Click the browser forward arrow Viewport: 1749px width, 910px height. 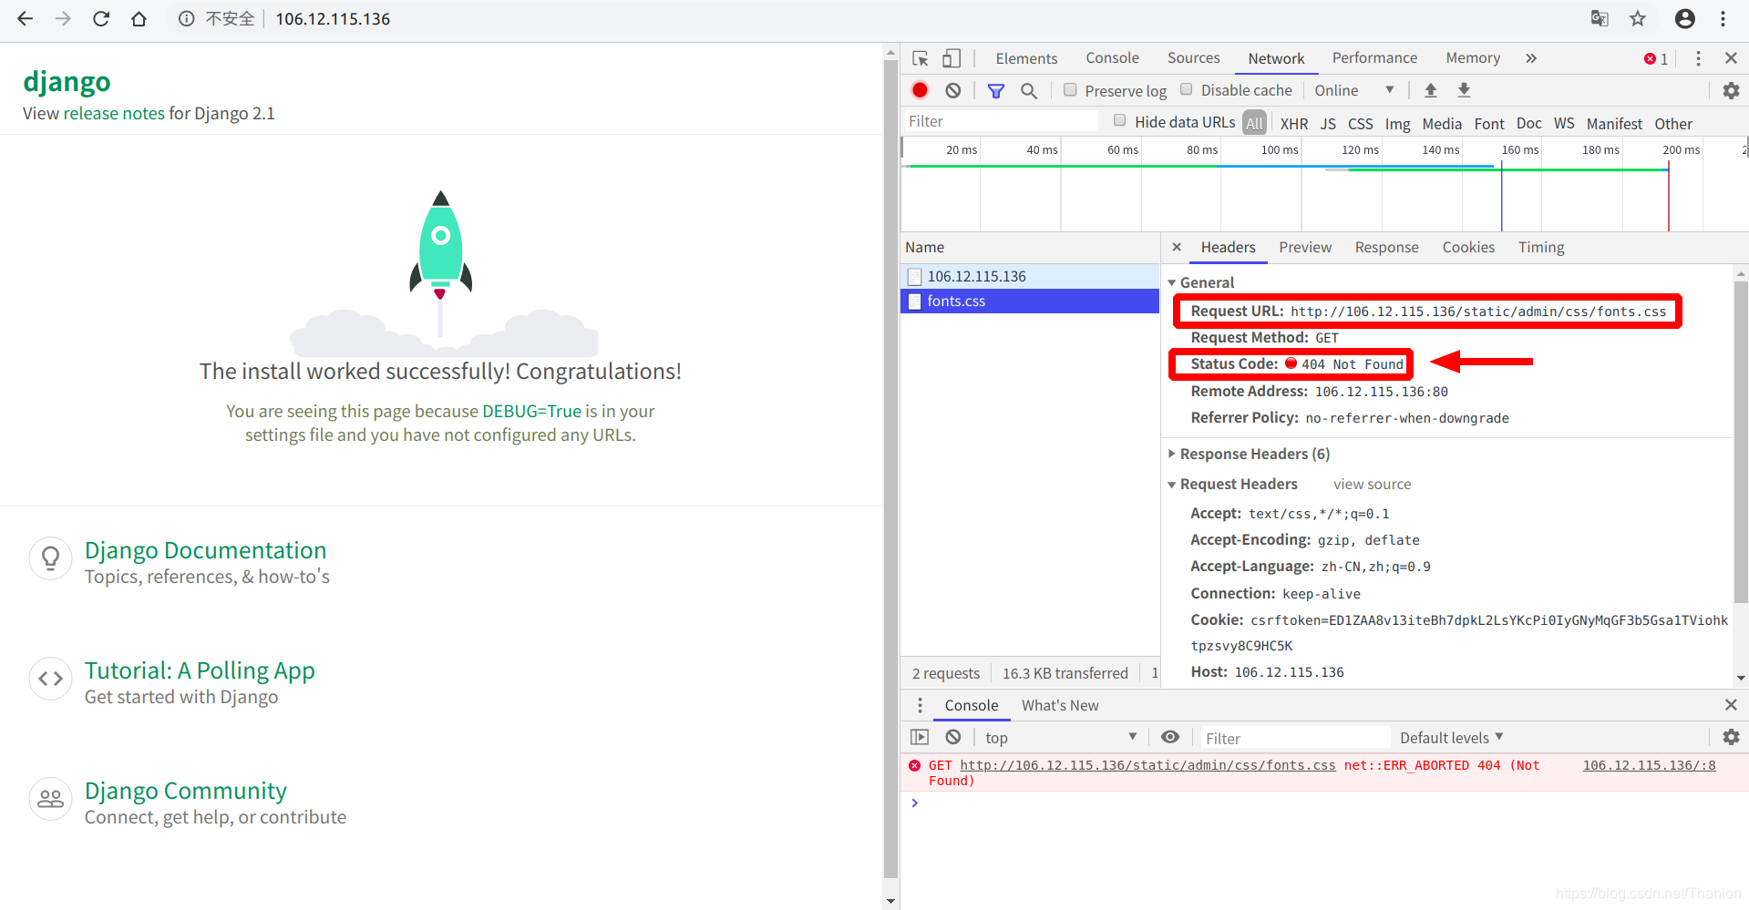[63, 18]
